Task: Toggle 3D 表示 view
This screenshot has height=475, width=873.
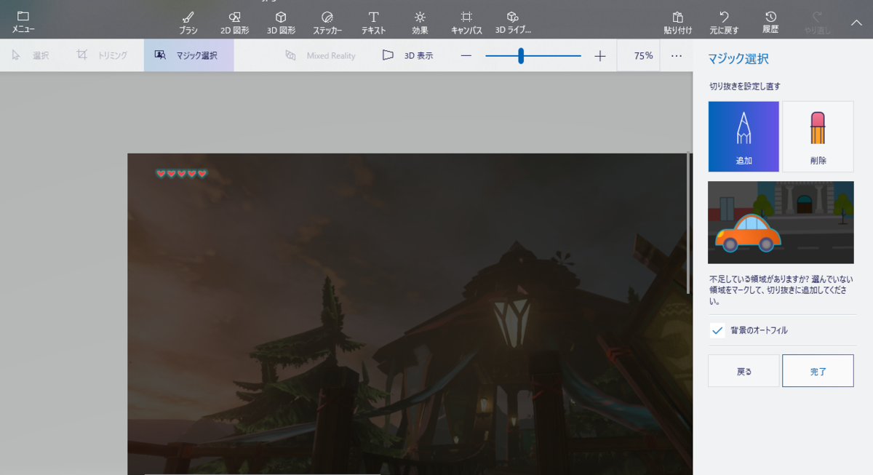Action: (407, 55)
